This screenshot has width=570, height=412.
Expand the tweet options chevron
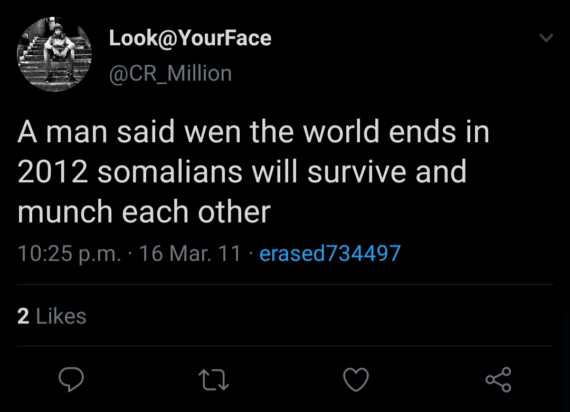click(546, 38)
